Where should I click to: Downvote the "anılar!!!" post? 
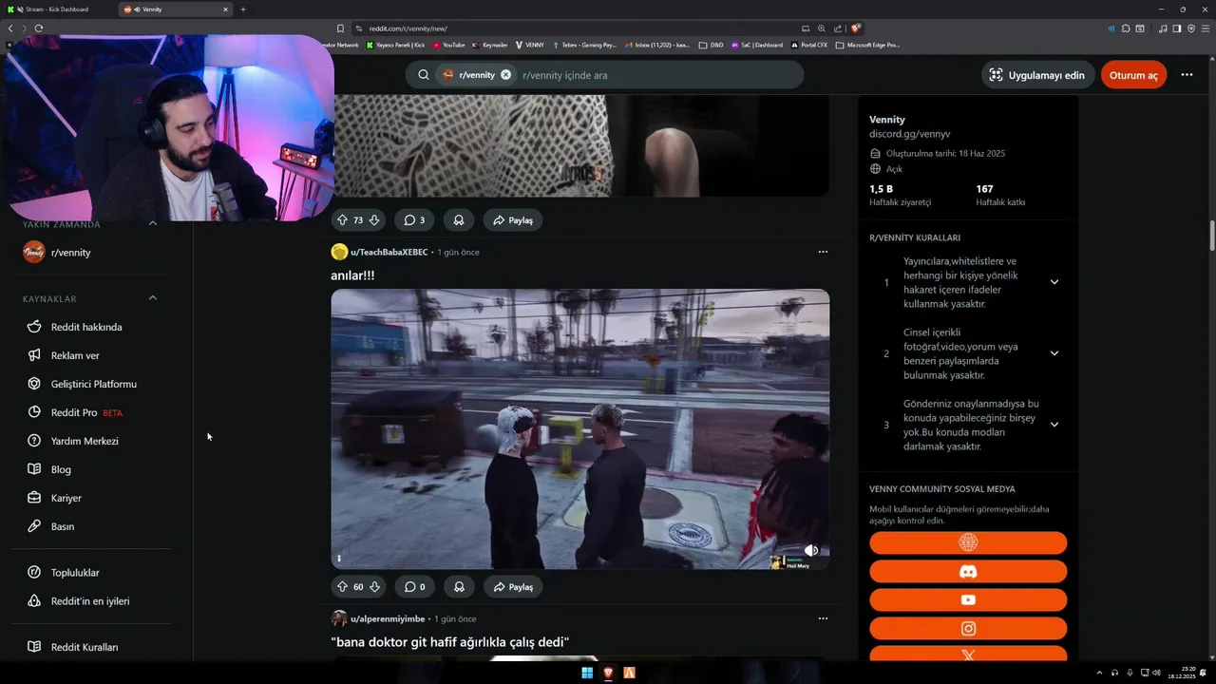(374, 587)
